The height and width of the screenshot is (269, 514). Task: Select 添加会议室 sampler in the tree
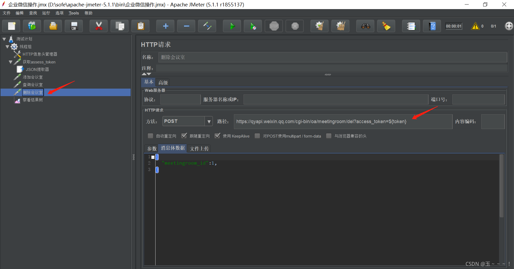pyautogui.click(x=33, y=77)
